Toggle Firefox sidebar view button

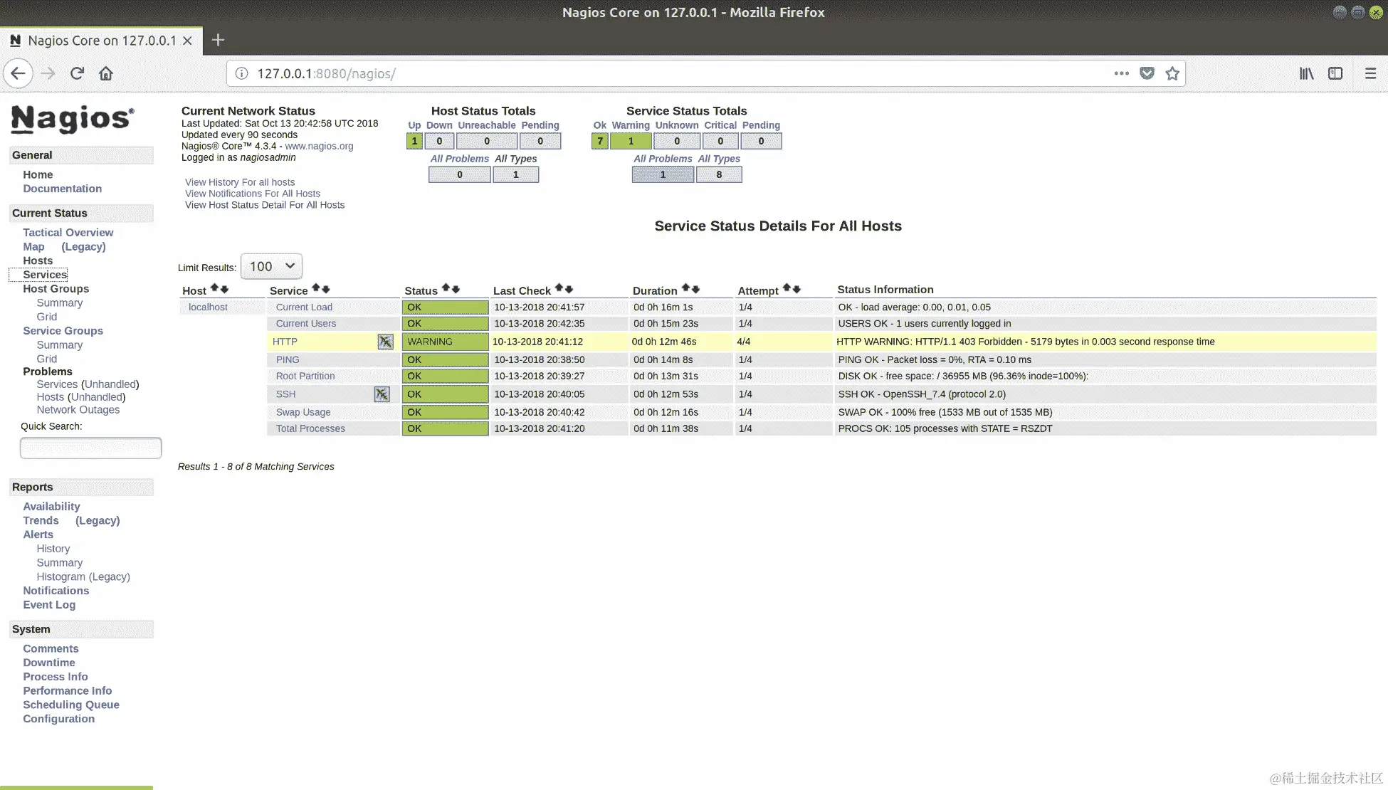[1335, 73]
